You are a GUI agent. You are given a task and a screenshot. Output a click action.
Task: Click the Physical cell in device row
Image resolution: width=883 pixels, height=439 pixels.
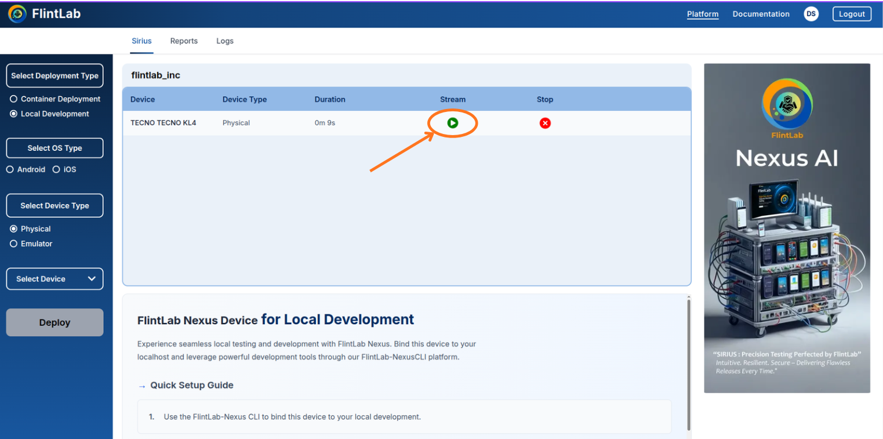(x=237, y=123)
